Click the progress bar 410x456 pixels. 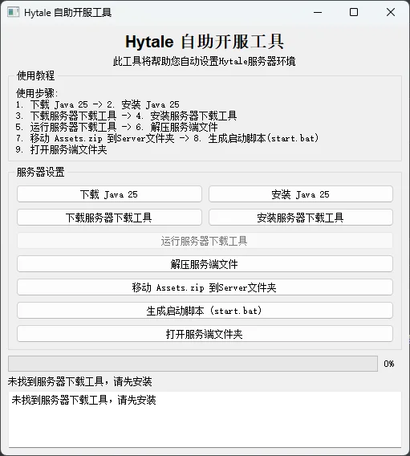(193, 364)
